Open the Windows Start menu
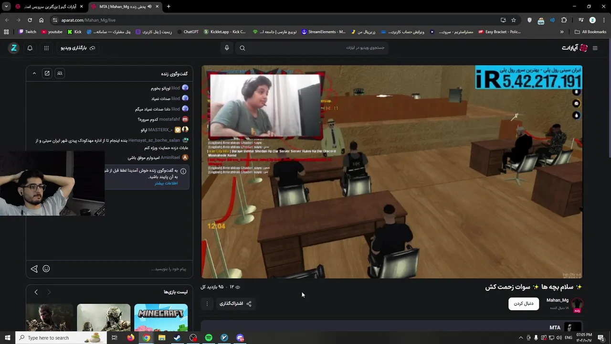611x344 pixels. click(7, 338)
